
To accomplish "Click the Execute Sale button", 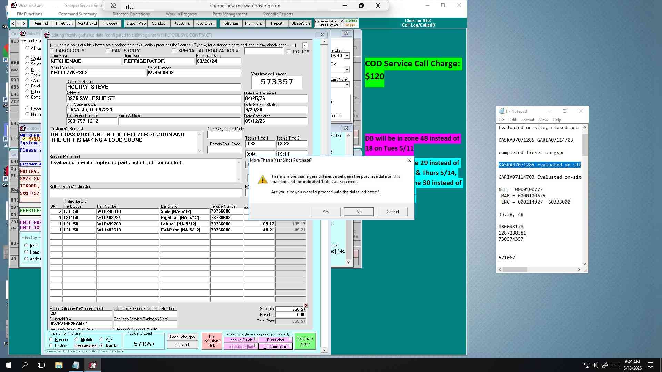I will coord(305,341).
